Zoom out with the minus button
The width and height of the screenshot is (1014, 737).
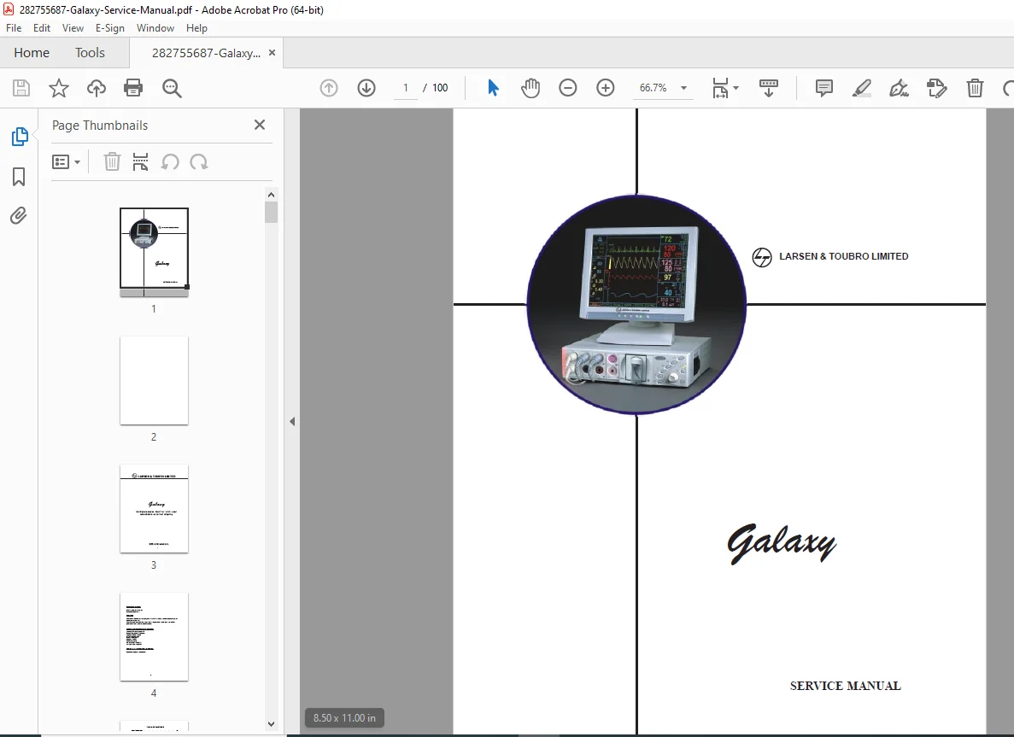click(568, 88)
